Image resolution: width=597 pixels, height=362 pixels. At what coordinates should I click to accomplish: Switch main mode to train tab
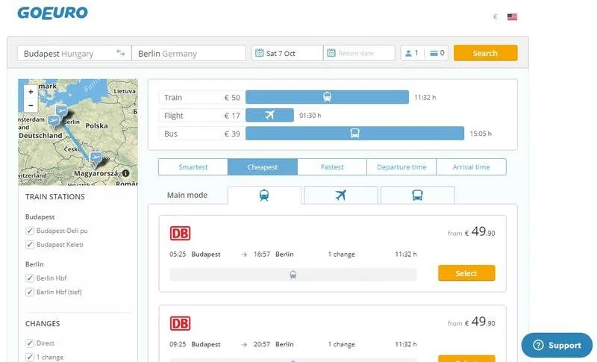coord(264,196)
